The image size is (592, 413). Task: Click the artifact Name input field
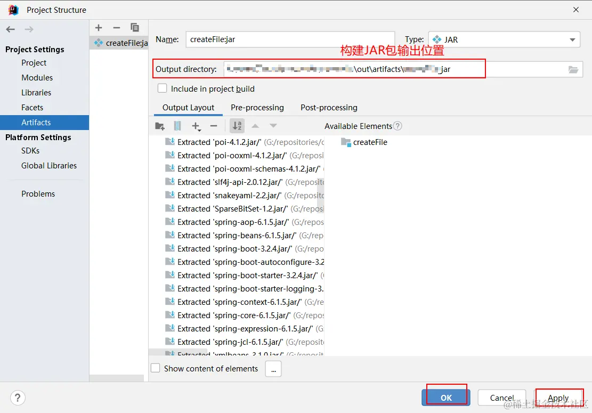coord(290,39)
